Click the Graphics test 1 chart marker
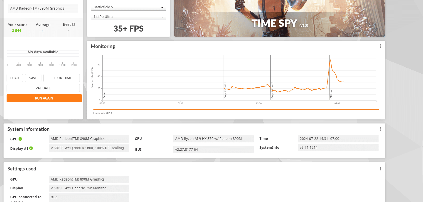The height and width of the screenshot is (202, 423). click(x=225, y=90)
